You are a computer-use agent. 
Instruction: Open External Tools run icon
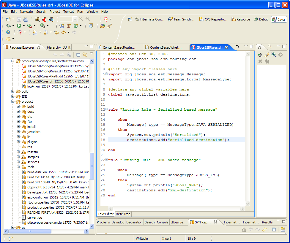(29, 26)
